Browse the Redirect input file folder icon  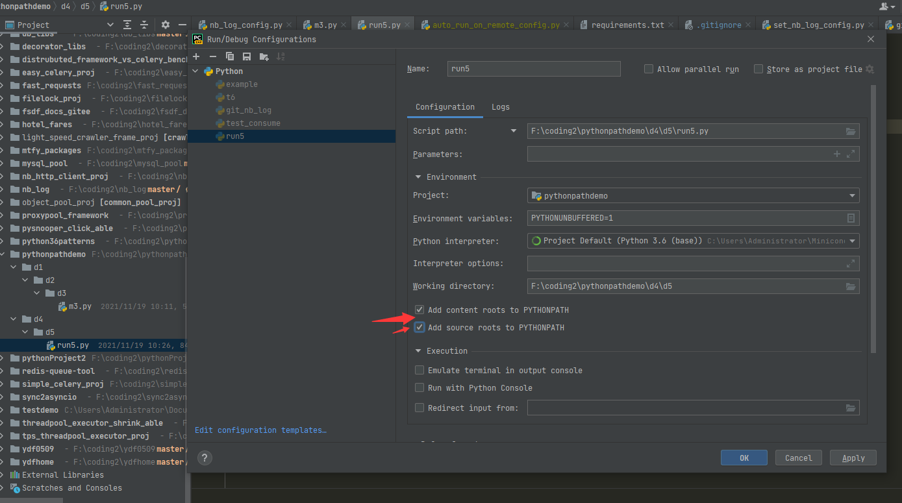pos(851,408)
